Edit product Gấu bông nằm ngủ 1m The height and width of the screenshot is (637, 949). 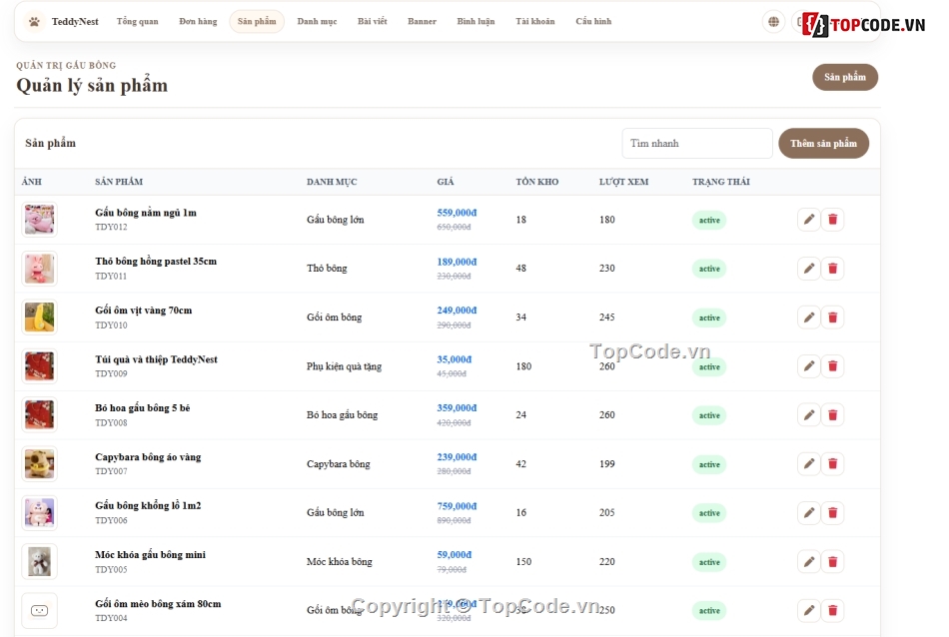click(808, 220)
